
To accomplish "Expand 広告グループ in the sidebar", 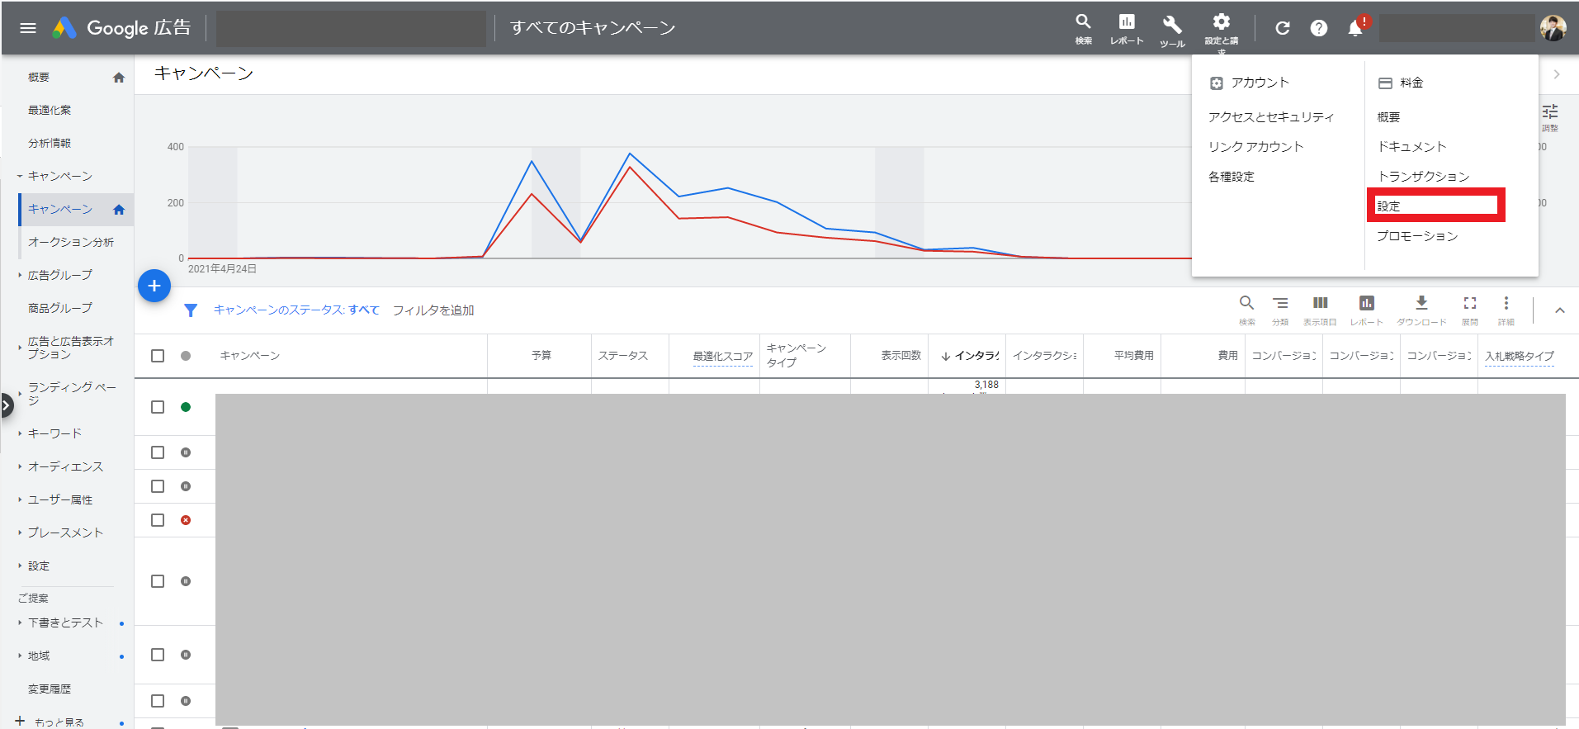I will coord(20,275).
